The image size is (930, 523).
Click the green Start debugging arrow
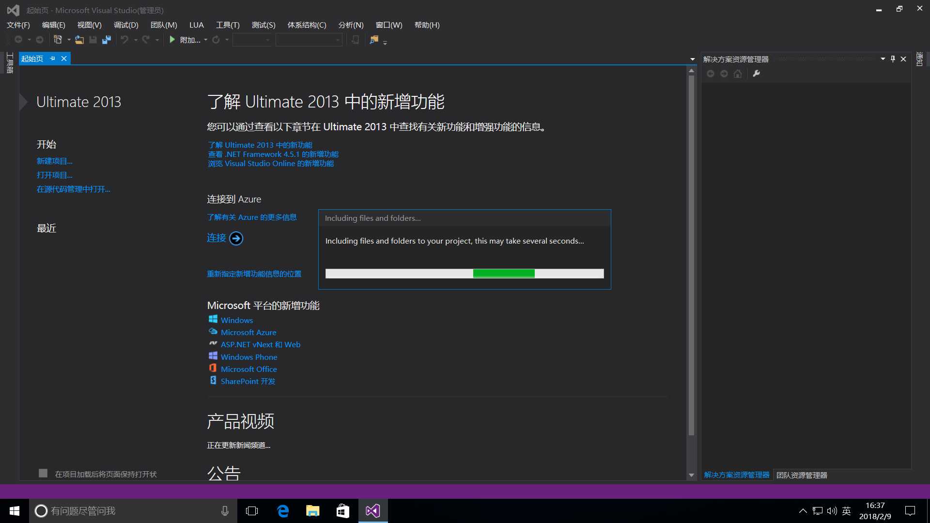pyautogui.click(x=172, y=40)
